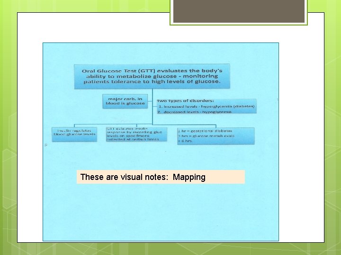Click the Oral Glucose Test (GTT) title box

click(152, 76)
